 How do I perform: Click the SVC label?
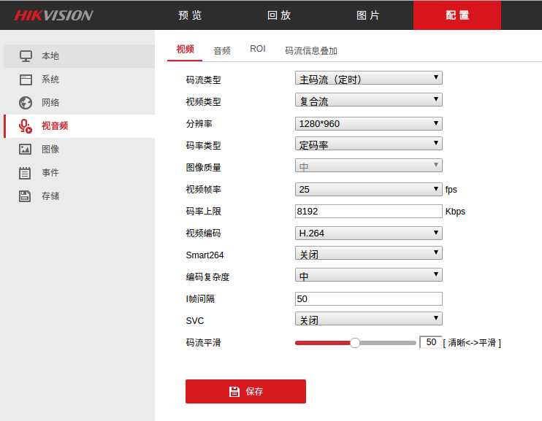(194, 321)
